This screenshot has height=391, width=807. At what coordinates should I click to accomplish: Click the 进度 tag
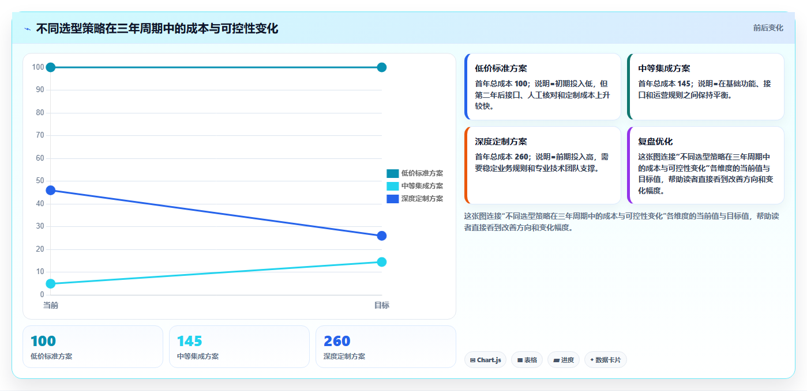coord(564,360)
